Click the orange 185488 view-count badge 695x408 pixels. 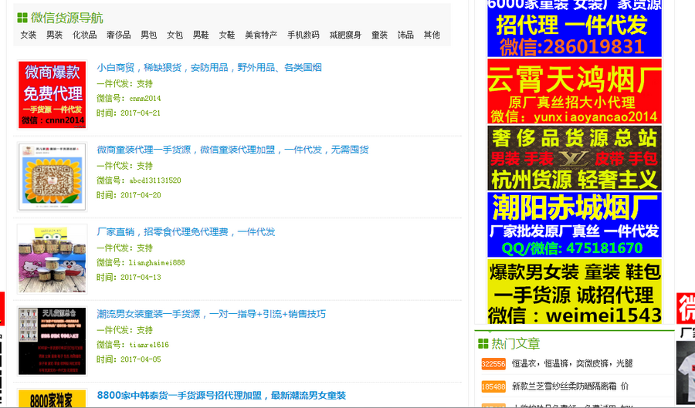[493, 386]
